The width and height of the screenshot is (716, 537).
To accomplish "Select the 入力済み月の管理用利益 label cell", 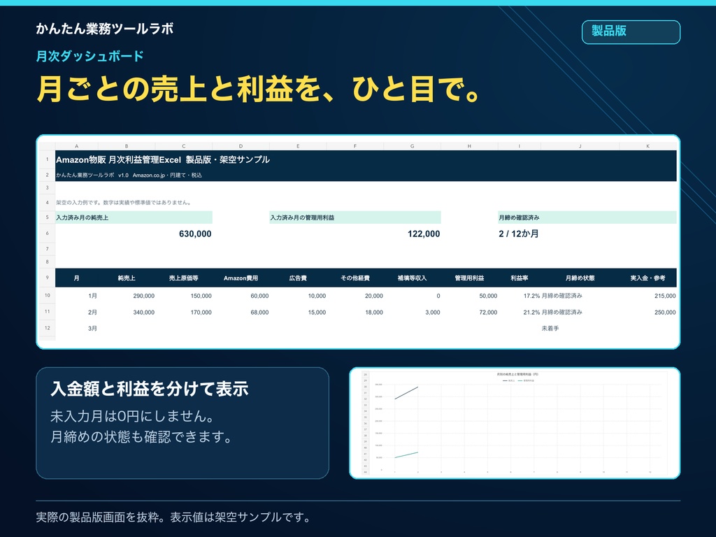I will coord(355,217).
